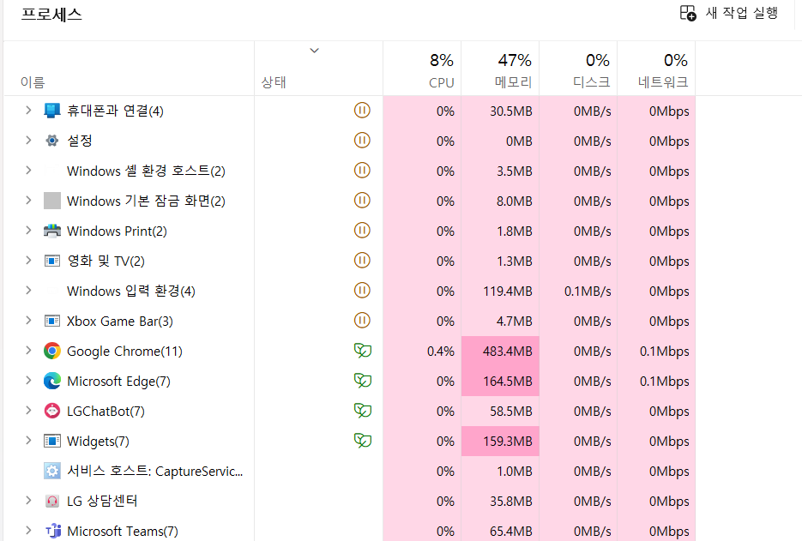Select the LGChatBot(7) row name
The image size is (802, 541).
[x=106, y=412]
